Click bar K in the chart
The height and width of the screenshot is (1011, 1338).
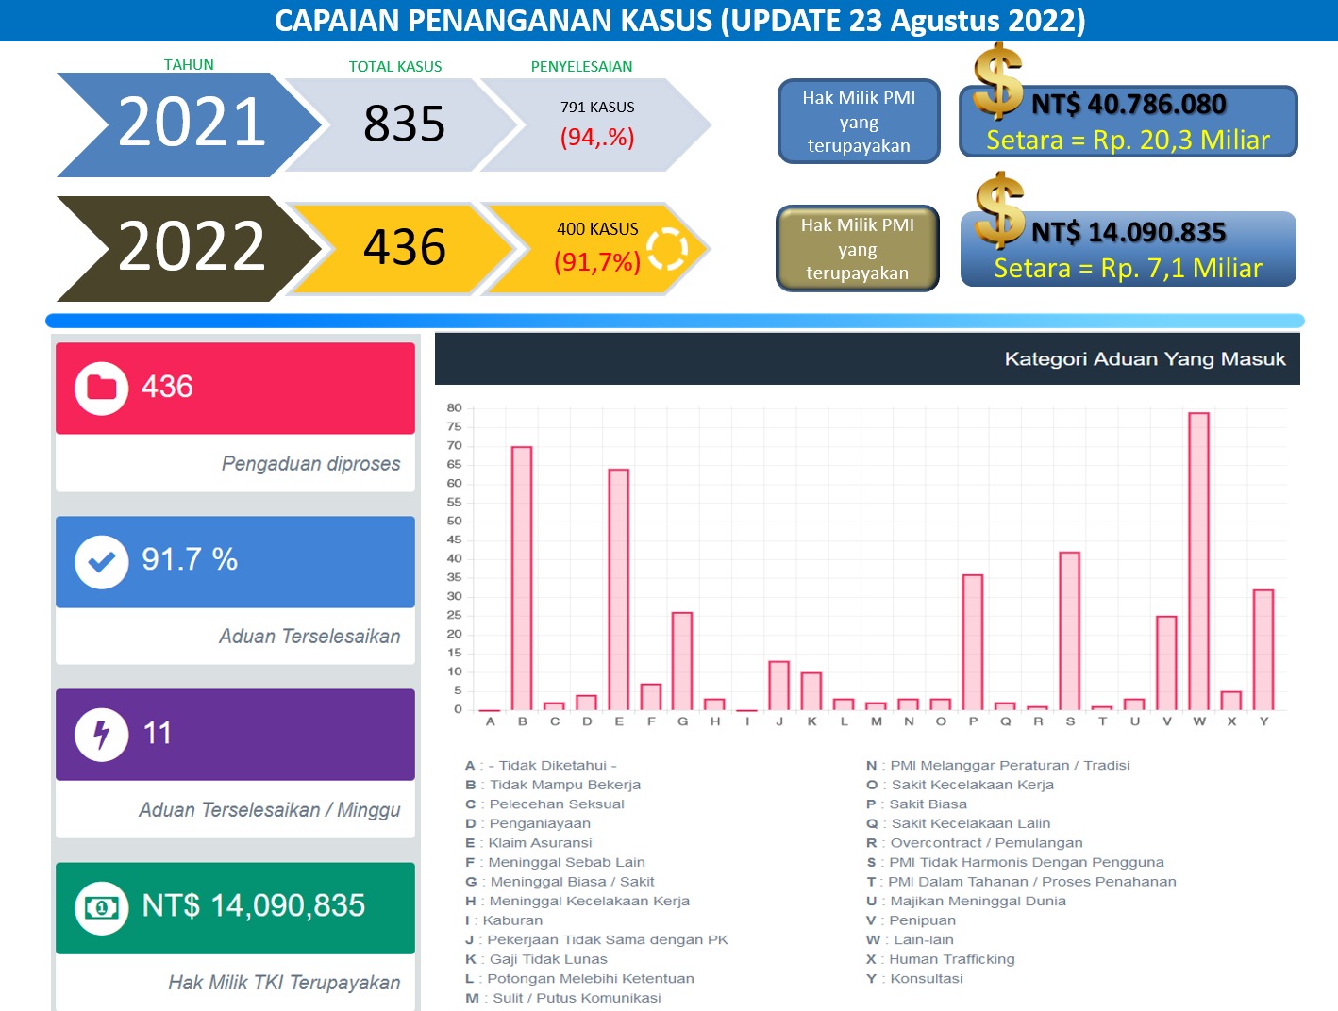click(x=811, y=691)
